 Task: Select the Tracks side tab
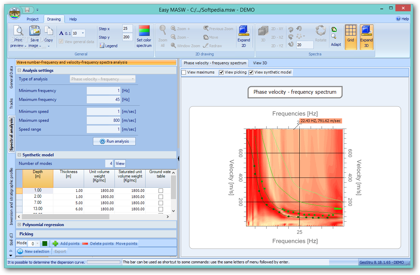point(11,104)
